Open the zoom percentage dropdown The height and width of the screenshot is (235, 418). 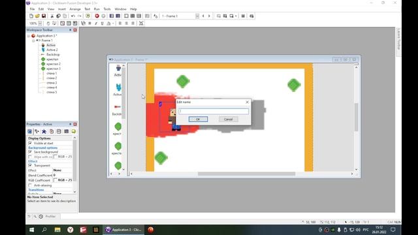click(x=40, y=23)
